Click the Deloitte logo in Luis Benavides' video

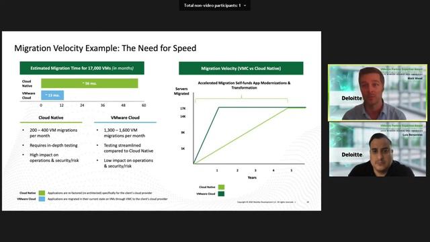click(x=352, y=155)
